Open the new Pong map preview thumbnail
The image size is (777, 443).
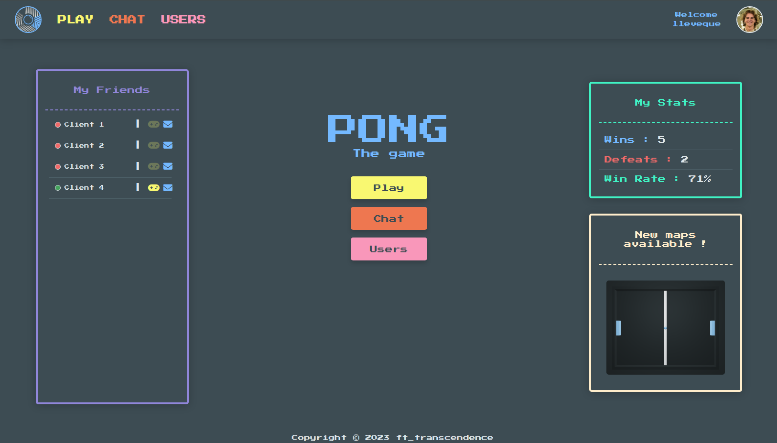coord(665,327)
